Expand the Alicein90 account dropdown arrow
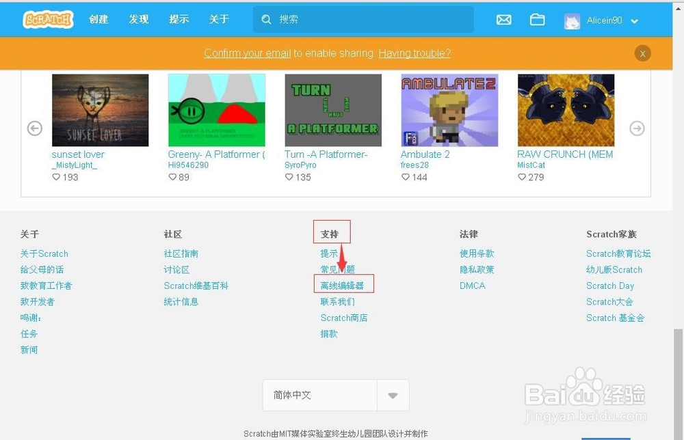This screenshot has width=684, height=440. pos(634,21)
